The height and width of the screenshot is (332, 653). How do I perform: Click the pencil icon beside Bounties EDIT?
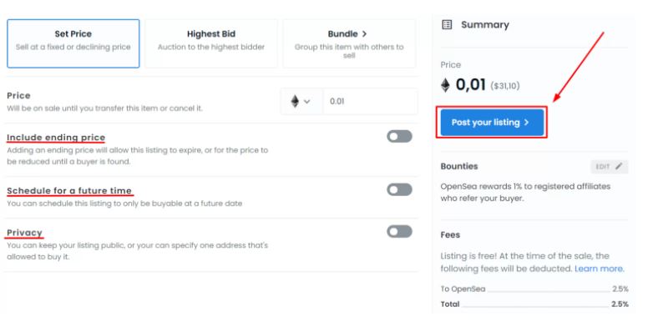619,166
